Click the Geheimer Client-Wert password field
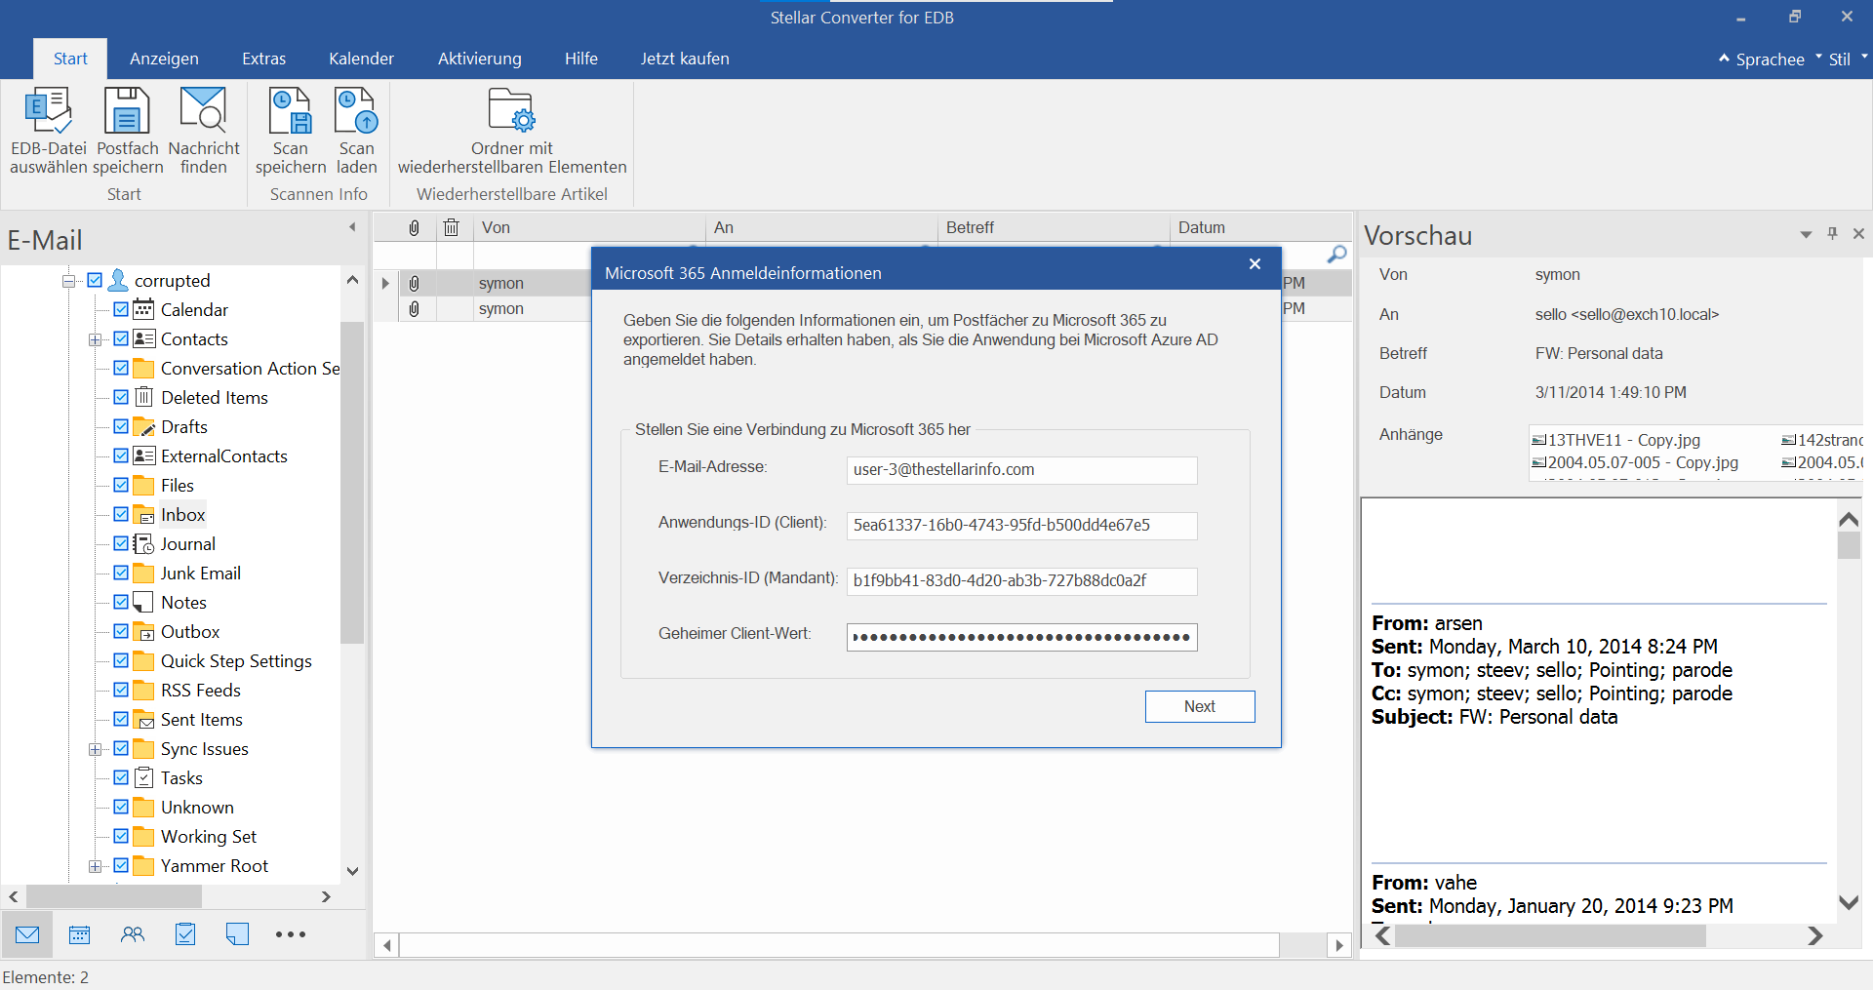Screen dimensions: 1873x990 point(1021,637)
